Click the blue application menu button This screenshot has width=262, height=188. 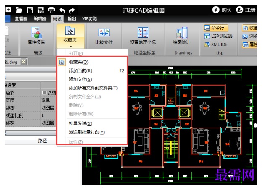[8, 18]
